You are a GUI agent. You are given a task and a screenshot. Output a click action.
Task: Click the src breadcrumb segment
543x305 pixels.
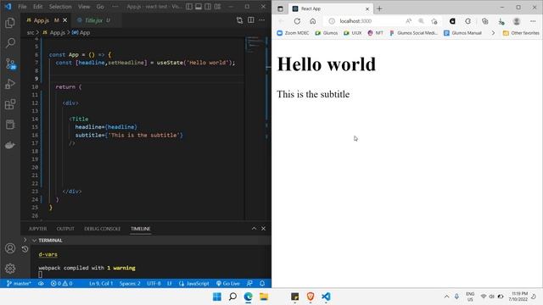(31, 32)
